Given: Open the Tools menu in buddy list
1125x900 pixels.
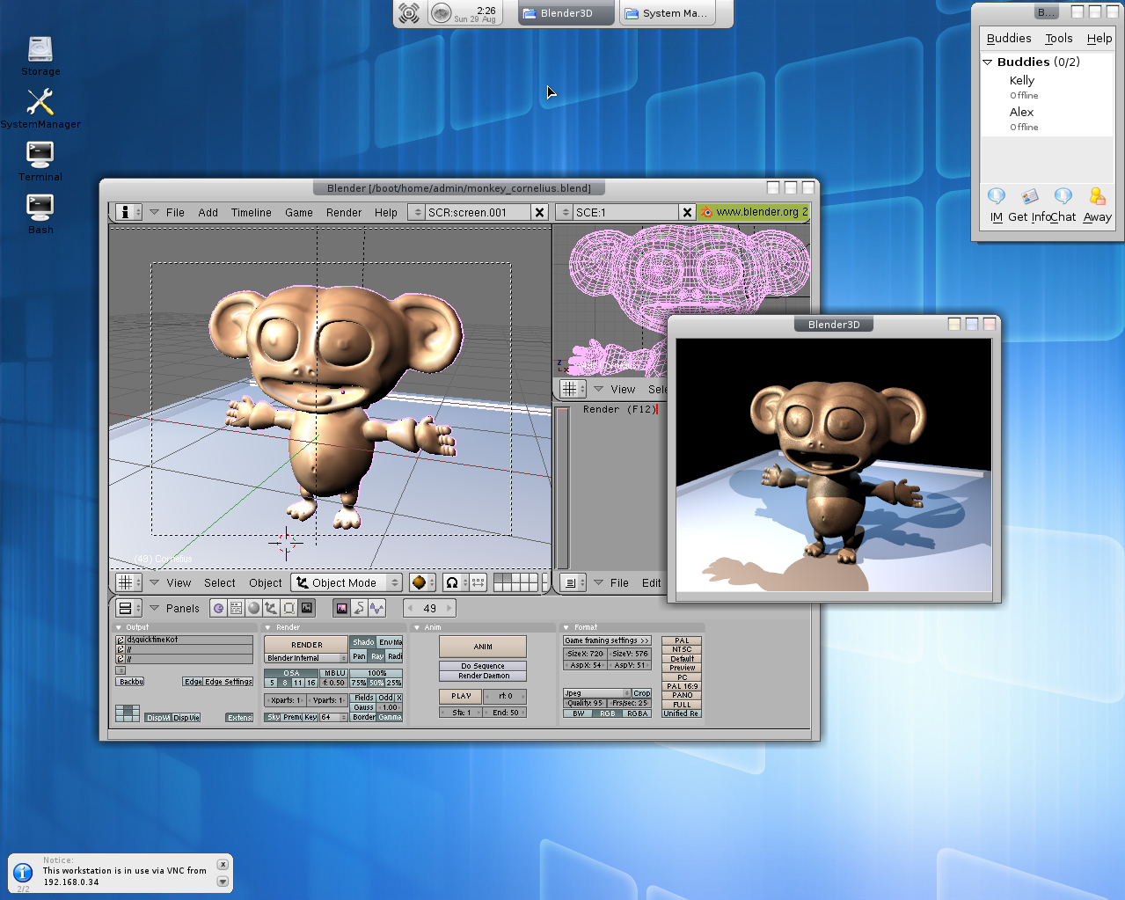Looking at the screenshot, I should pos(1058,39).
